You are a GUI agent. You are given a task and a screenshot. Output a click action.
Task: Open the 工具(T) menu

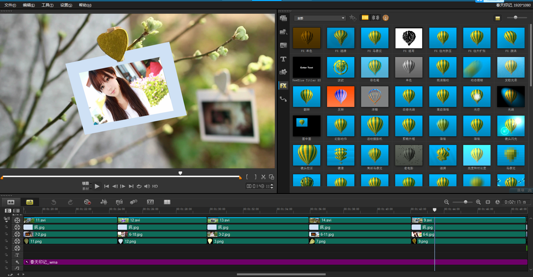[x=47, y=5]
